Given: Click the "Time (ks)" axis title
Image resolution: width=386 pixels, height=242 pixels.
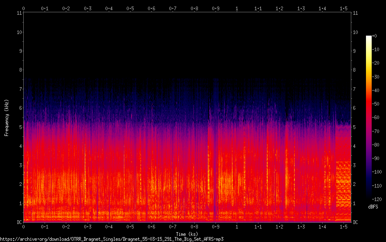Looking at the screenshot, I should tap(187, 234).
